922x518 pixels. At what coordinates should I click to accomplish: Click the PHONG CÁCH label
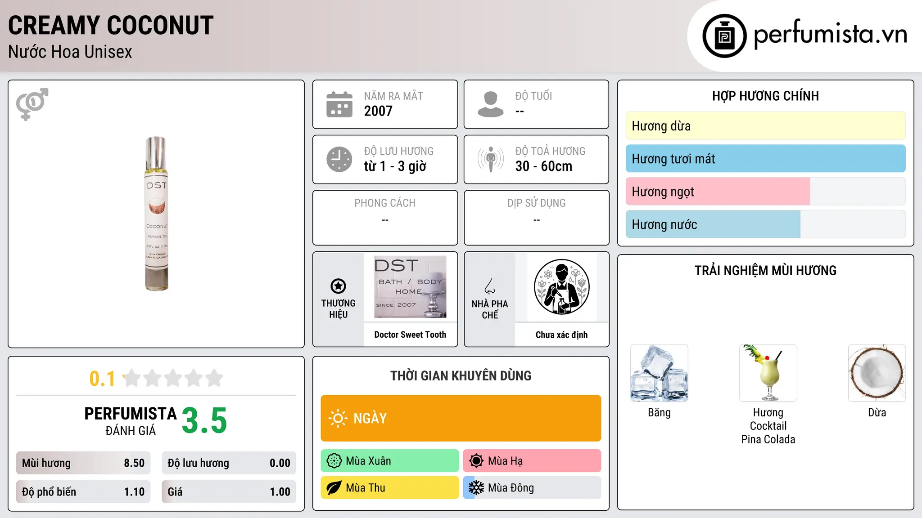point(385,203)
